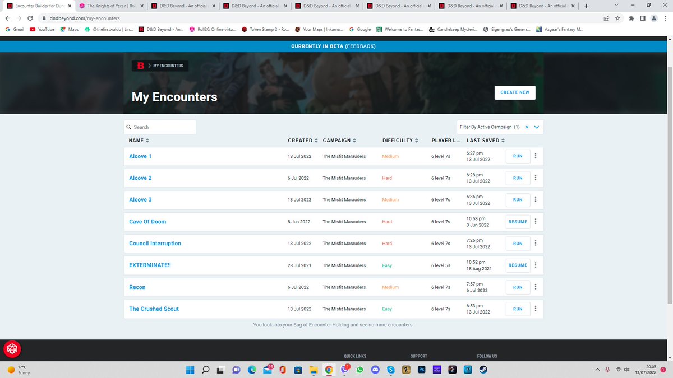Open Chrome extensions puzzle icon
This screenshot has width=673, height=378.
click(x=633, y=18)
